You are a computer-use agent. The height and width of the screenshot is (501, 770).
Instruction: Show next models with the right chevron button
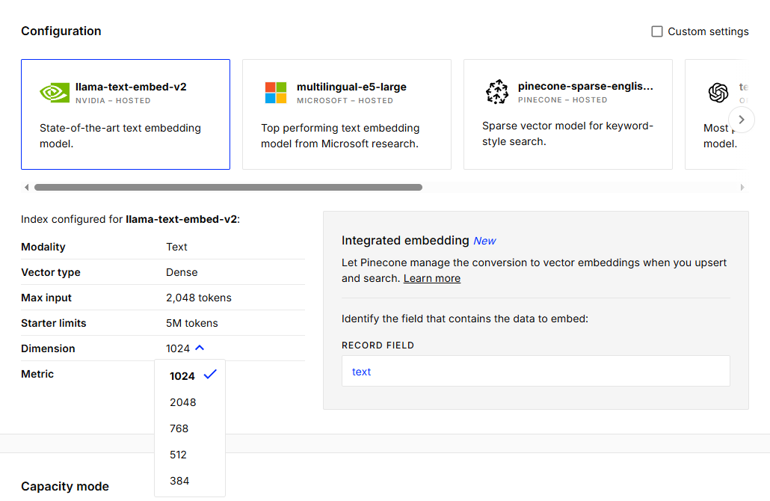(741, 120)
